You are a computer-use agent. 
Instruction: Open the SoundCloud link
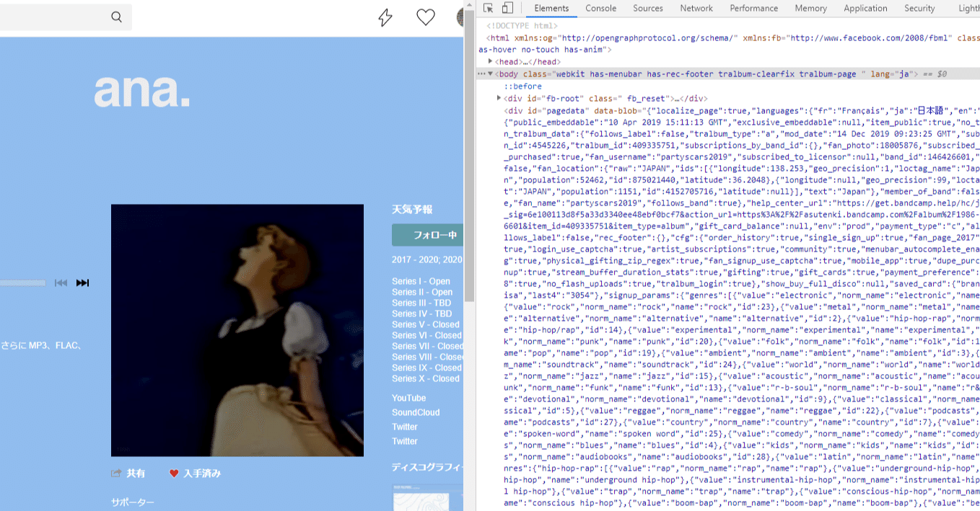pyautogui.click(x=416, y=412)
